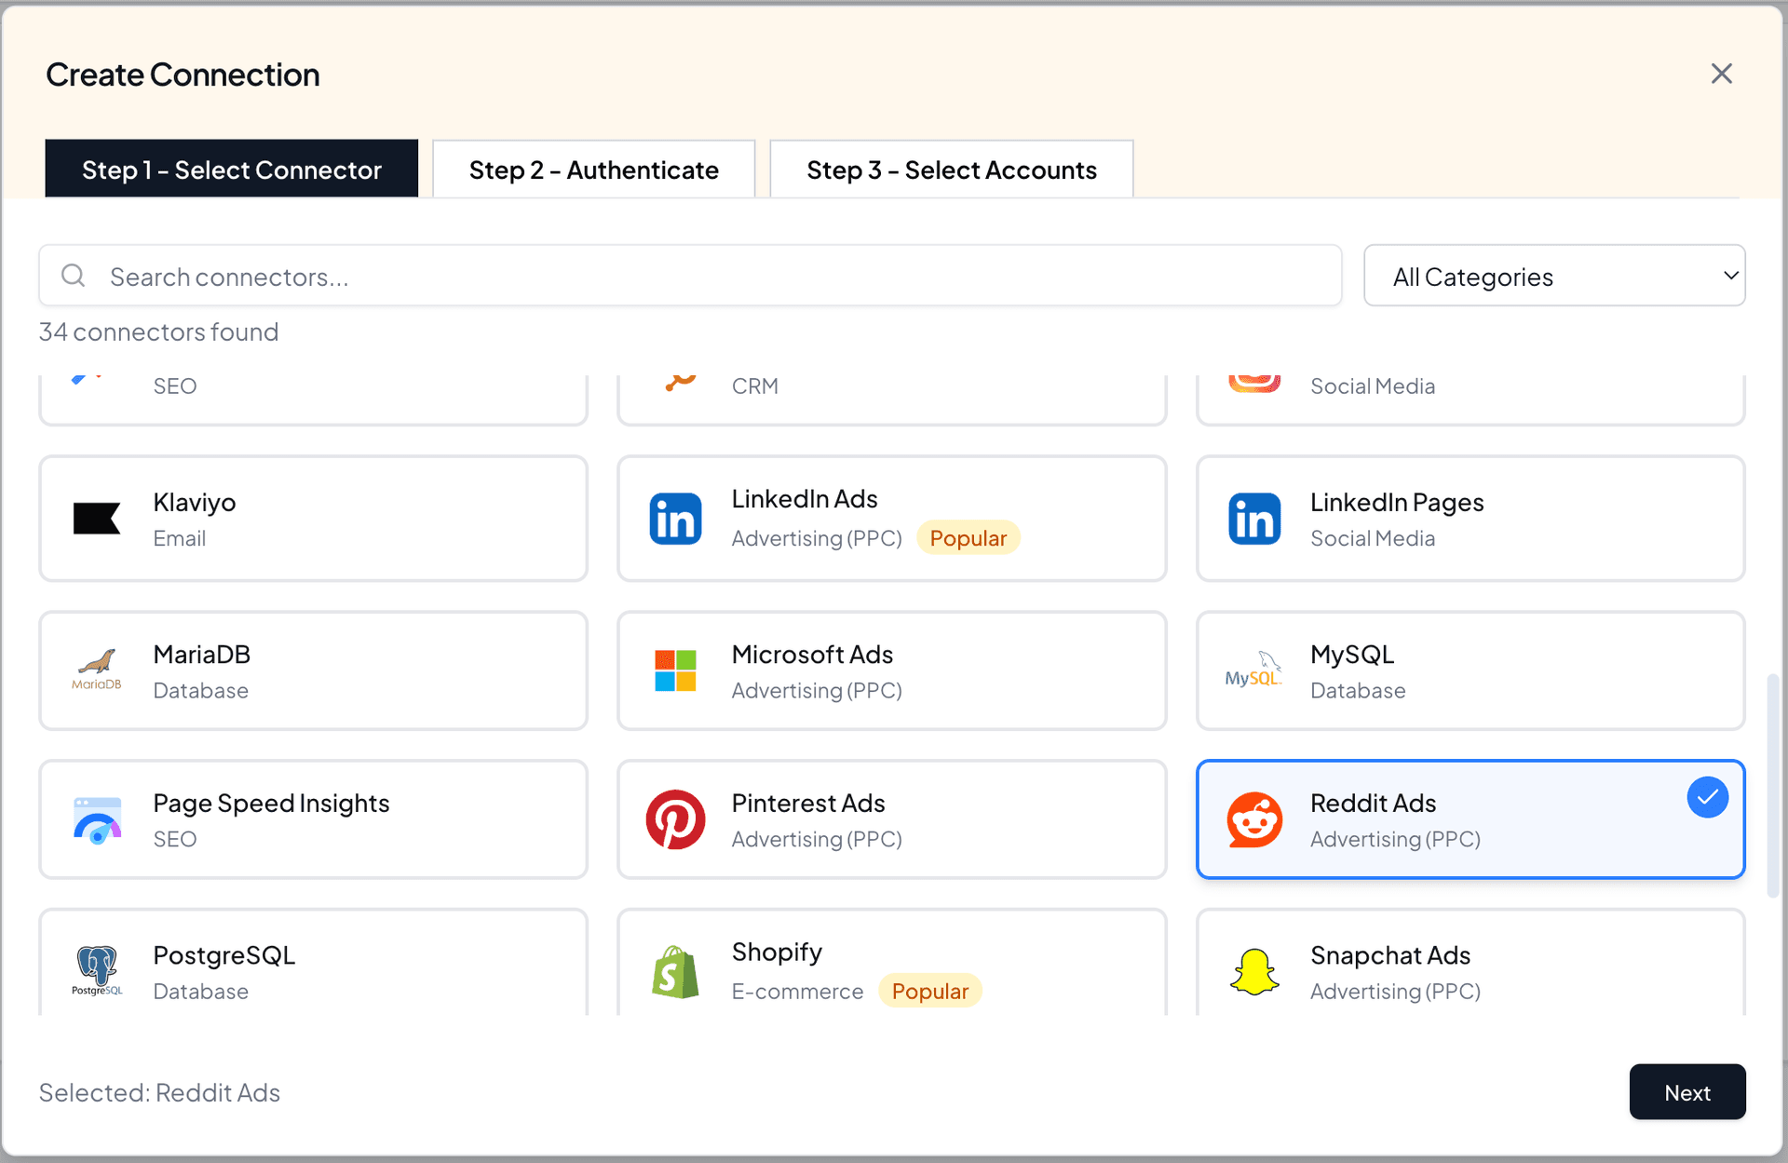Click the SEO label under Page Speed Insights
The image size is (1788, 1163).
click(174, 839)
